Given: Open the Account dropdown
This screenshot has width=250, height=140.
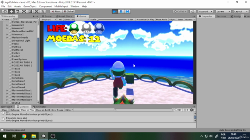Looking at the screenshot, I should (206, 11).
